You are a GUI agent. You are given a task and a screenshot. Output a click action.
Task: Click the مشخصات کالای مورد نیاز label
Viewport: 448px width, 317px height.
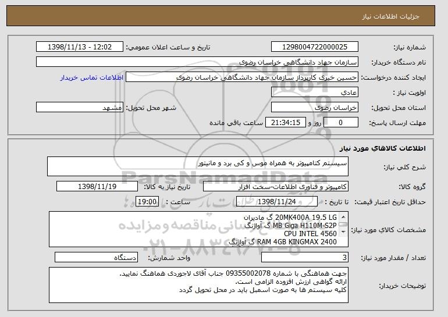tap(388, 230)
